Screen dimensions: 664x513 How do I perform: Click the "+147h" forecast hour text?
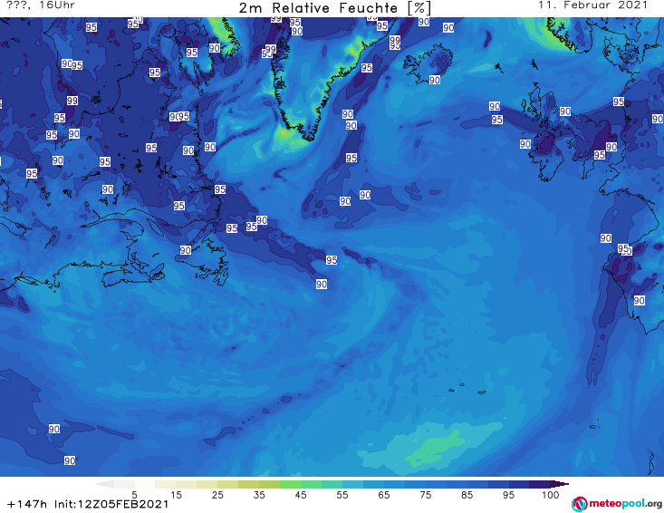[27, 504]
